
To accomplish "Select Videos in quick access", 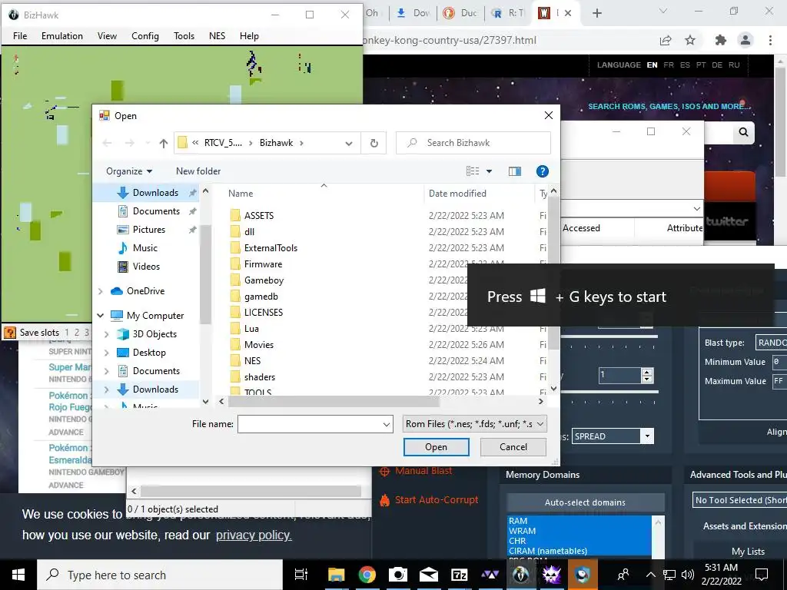I will [146, 267].
